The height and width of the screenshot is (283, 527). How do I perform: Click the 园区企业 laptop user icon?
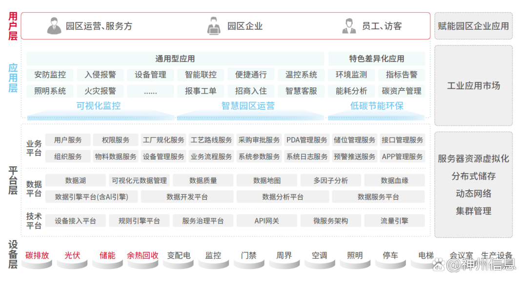[214, 26]
